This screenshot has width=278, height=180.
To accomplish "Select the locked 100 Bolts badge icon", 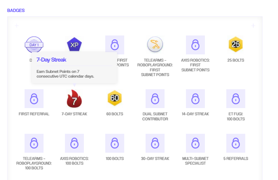I will coord(115,143).
